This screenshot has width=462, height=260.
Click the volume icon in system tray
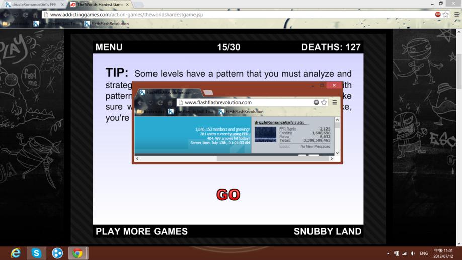pos(413,253)
